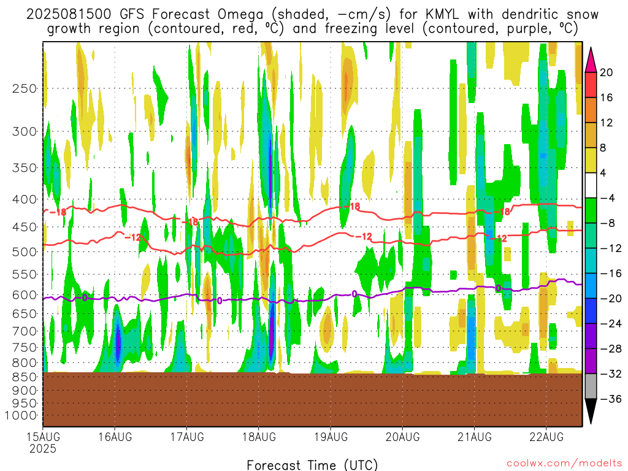
Task: Click the brown below-ground terrain area
Action: pyautogui.click(x=312, y=400)
